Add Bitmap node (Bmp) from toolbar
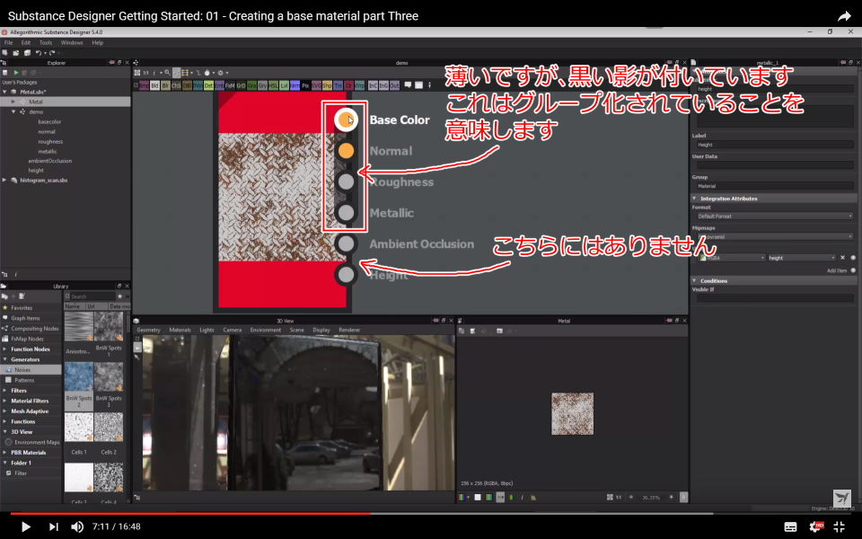 [144, 86]
